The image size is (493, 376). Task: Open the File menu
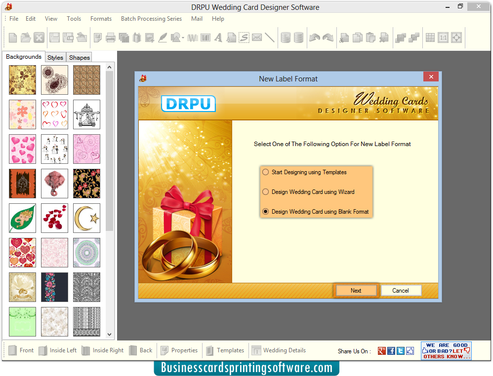click(14, 19)
